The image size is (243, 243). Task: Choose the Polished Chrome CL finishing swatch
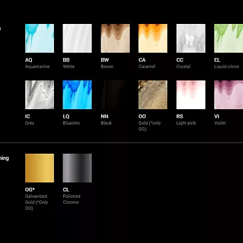tap(77, 168)
